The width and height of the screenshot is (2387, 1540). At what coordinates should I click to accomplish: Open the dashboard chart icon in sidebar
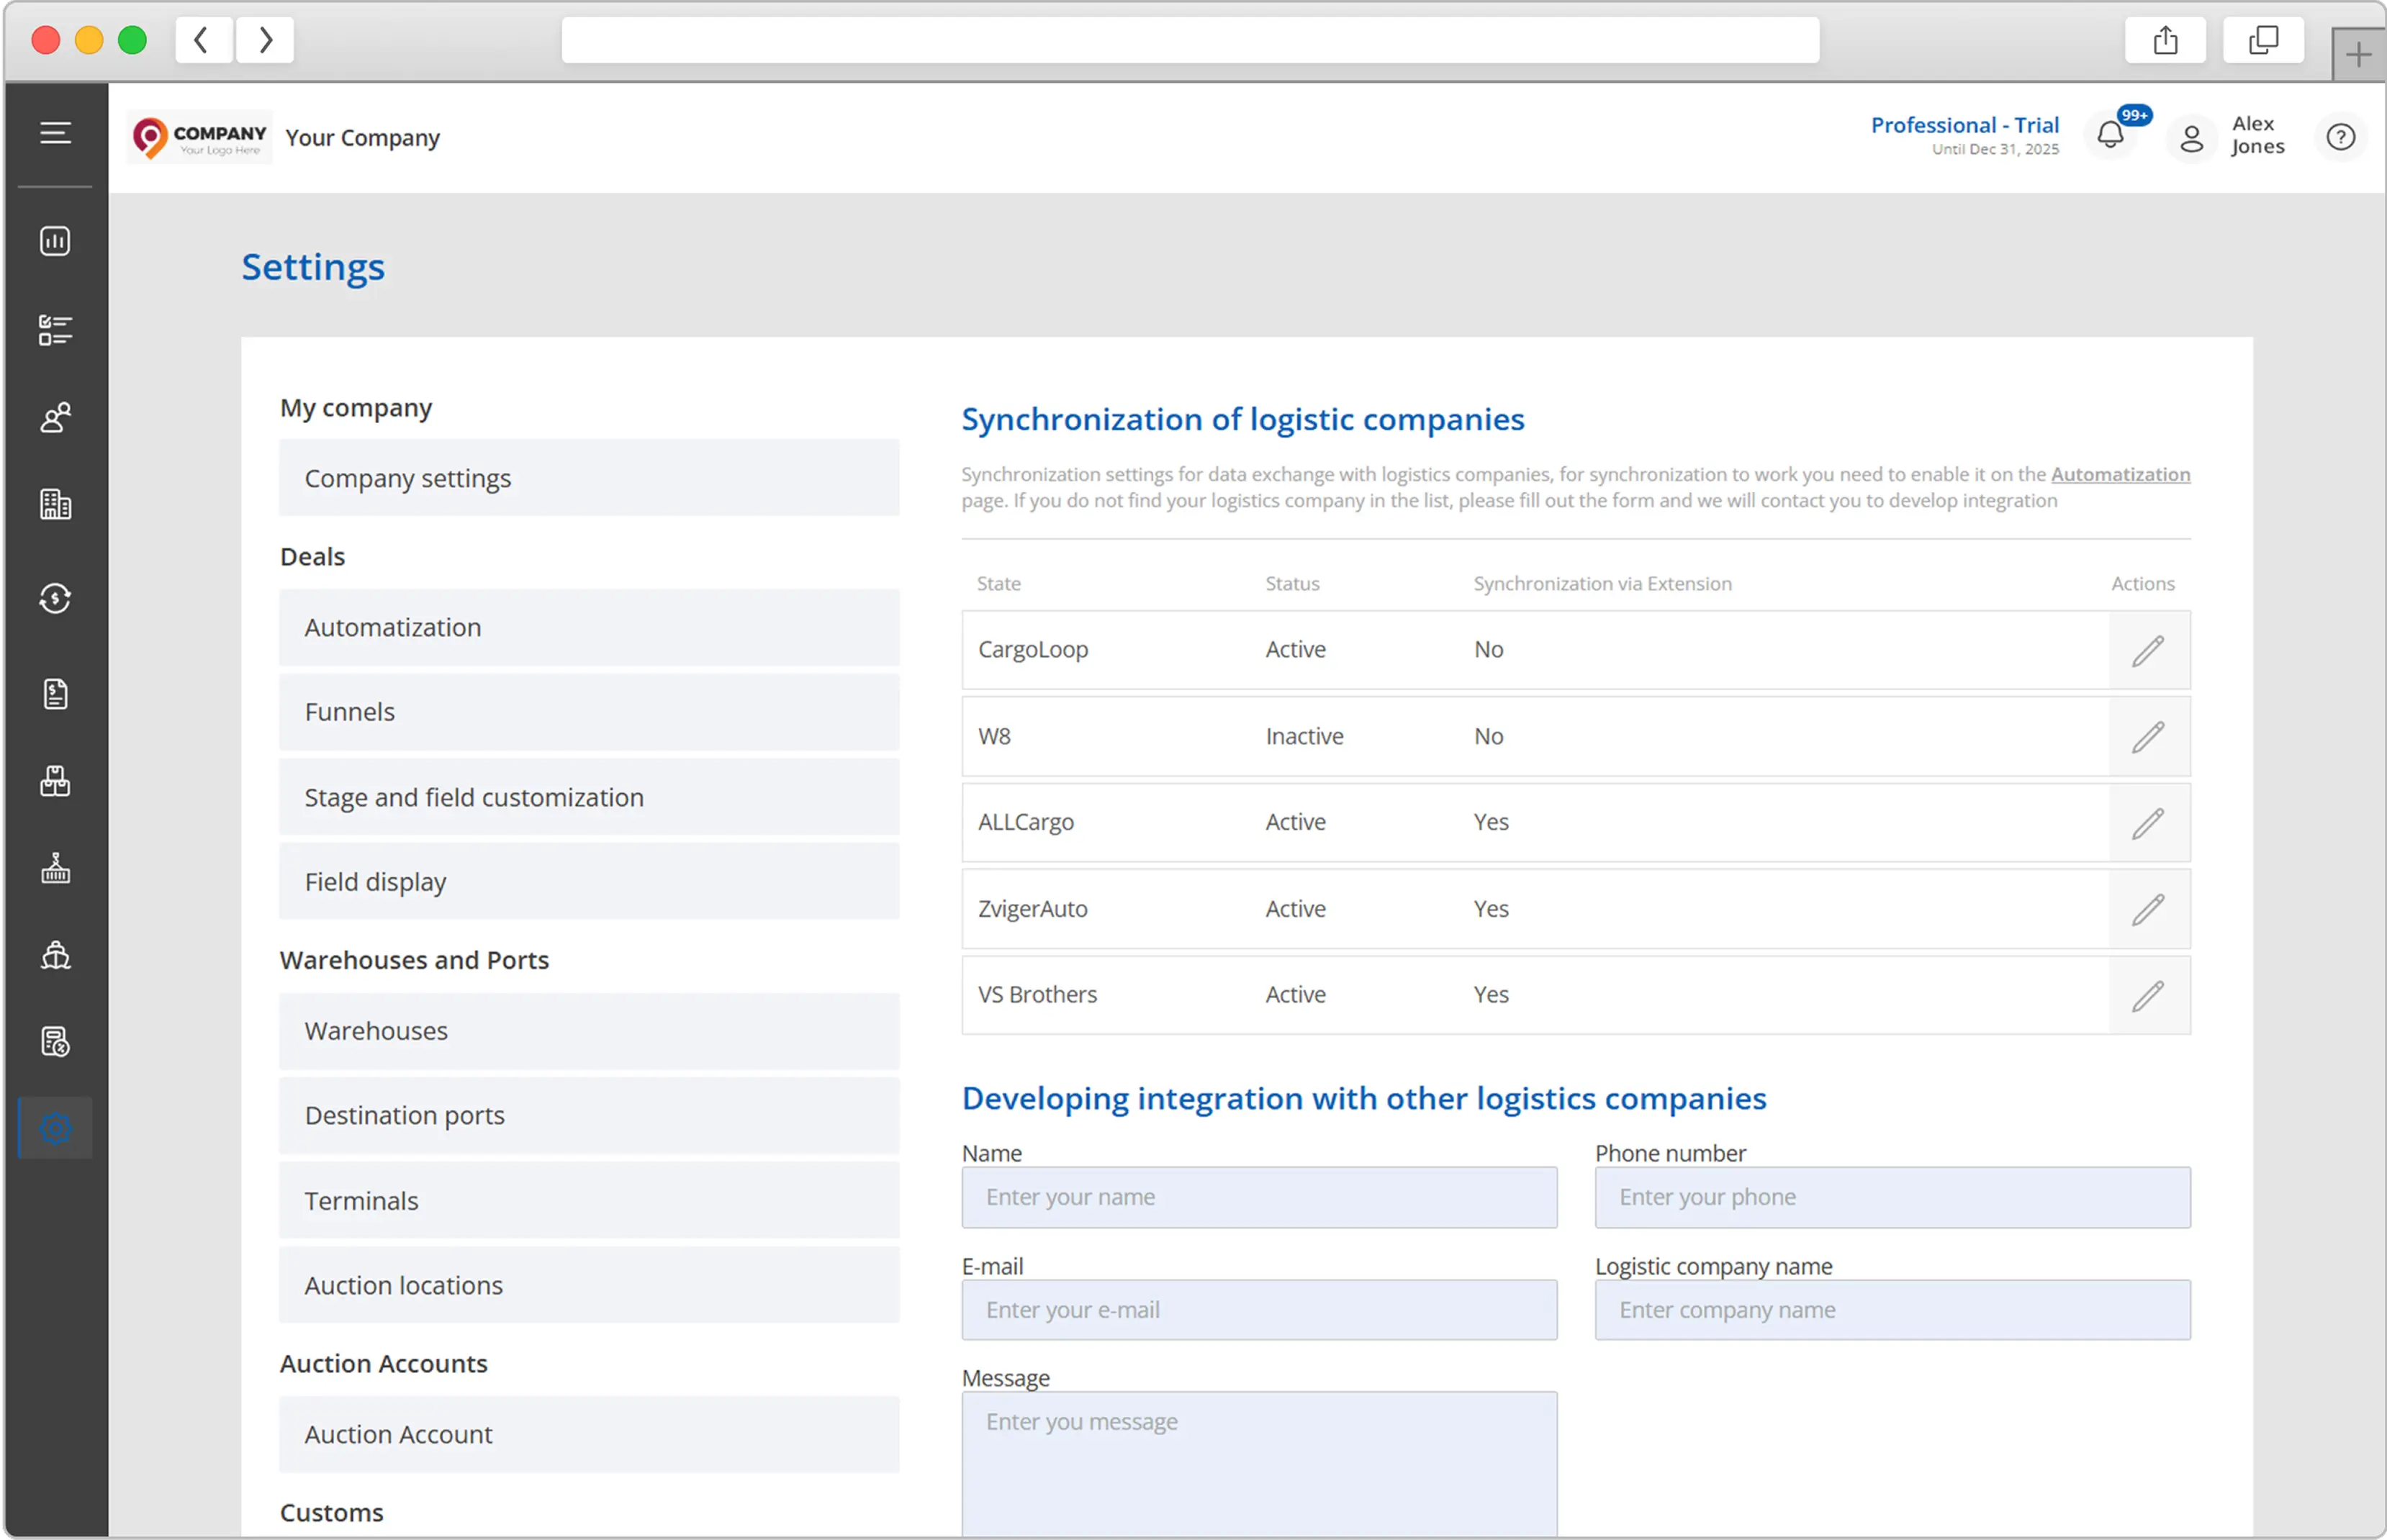(55, 241)
